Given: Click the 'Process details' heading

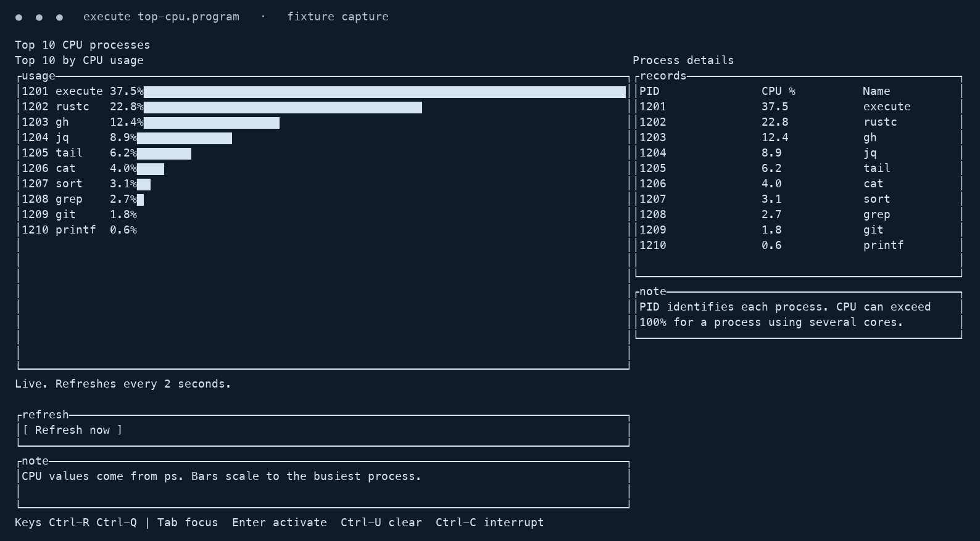Looking at the screenshot, I should [683, 60].
